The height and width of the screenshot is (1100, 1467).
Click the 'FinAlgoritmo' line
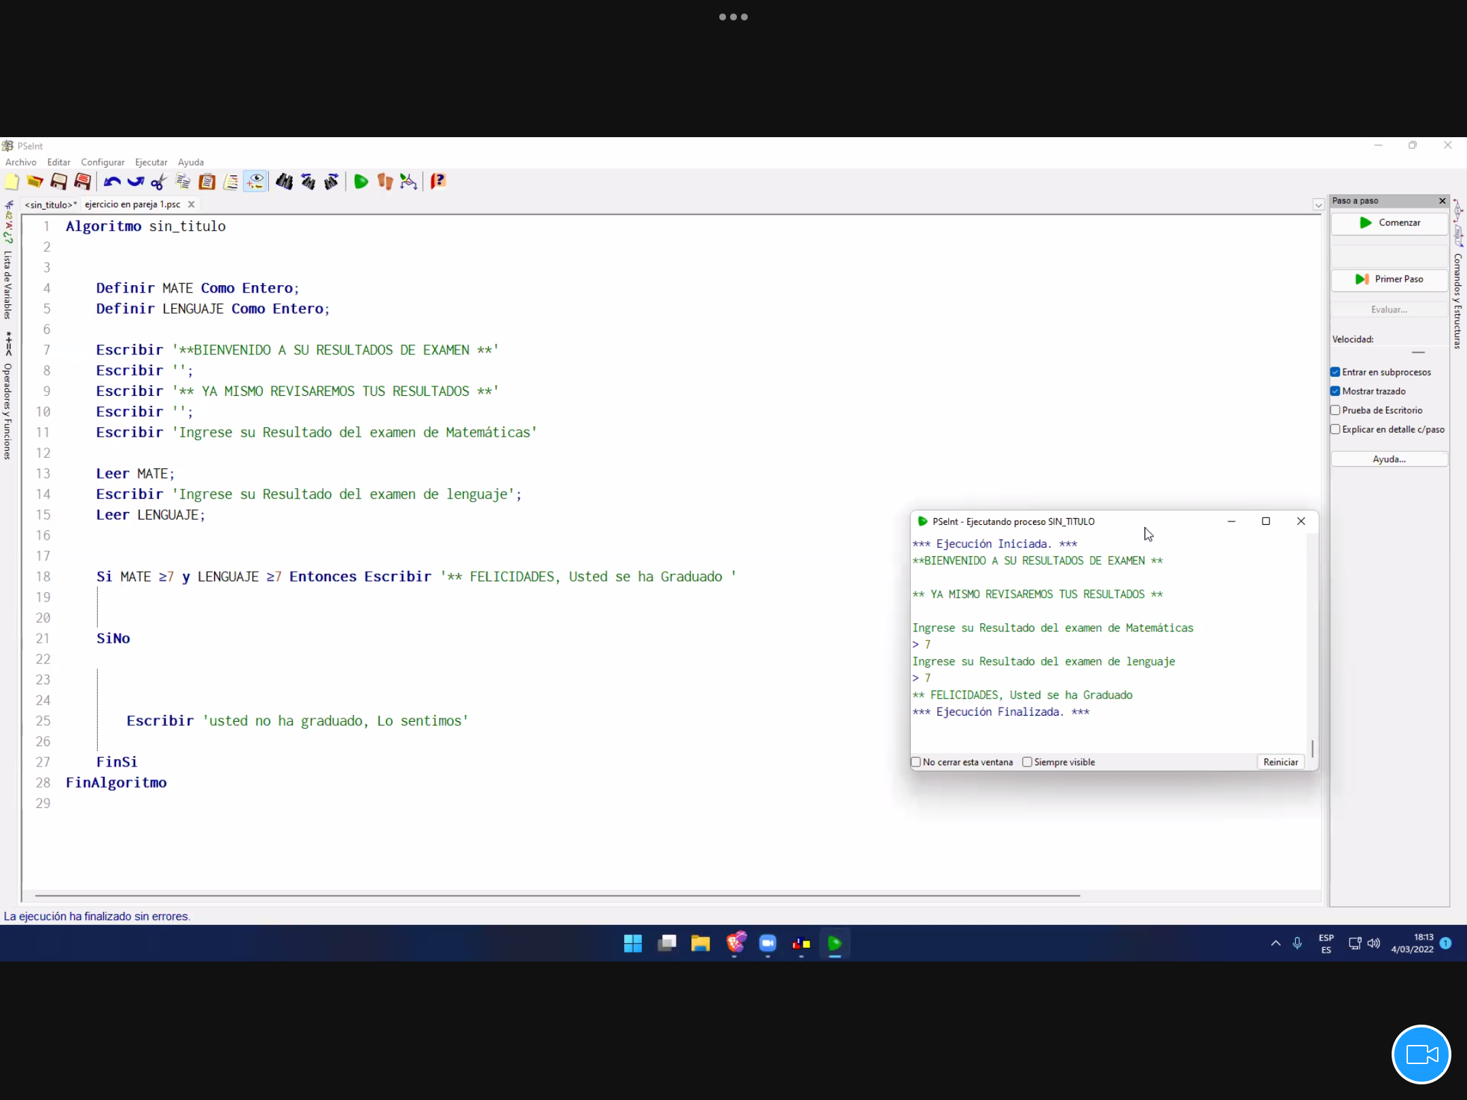(116, 782)
